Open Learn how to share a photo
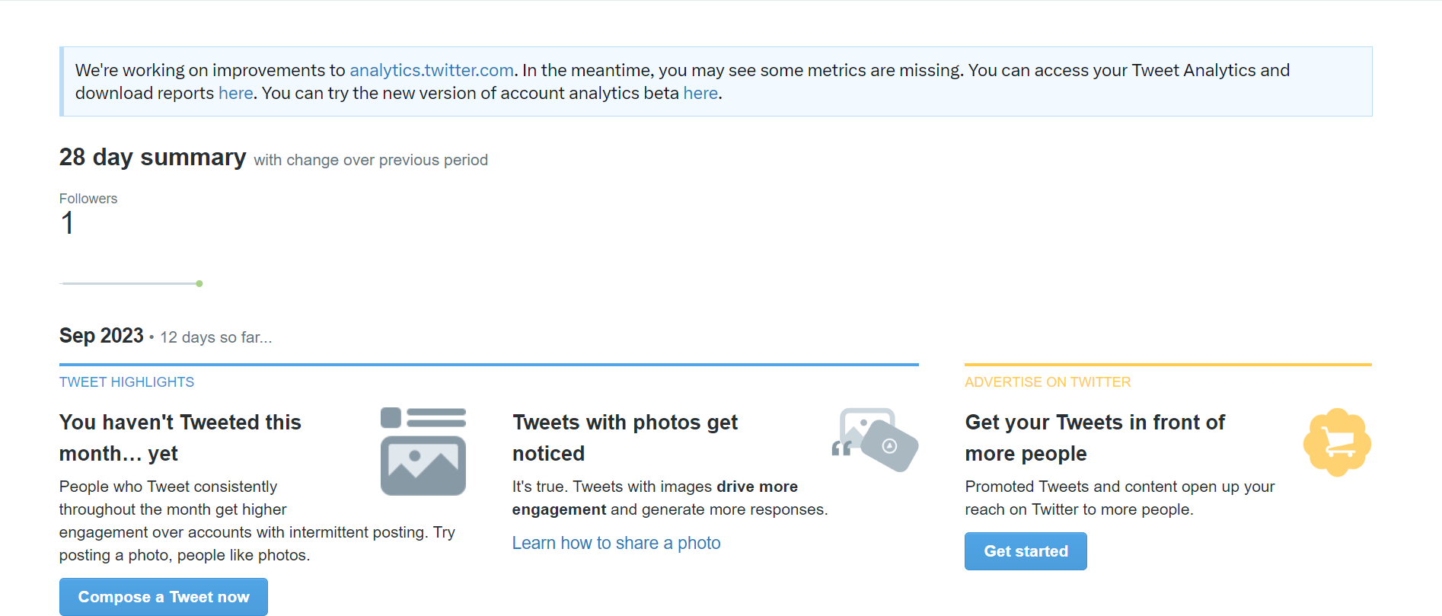This screenshot has height=616, width=1442. coord(616,542)
